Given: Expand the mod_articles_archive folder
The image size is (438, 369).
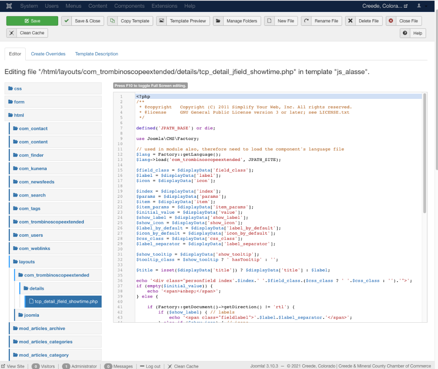Looking at the screenshot, I should click(41, 328).
